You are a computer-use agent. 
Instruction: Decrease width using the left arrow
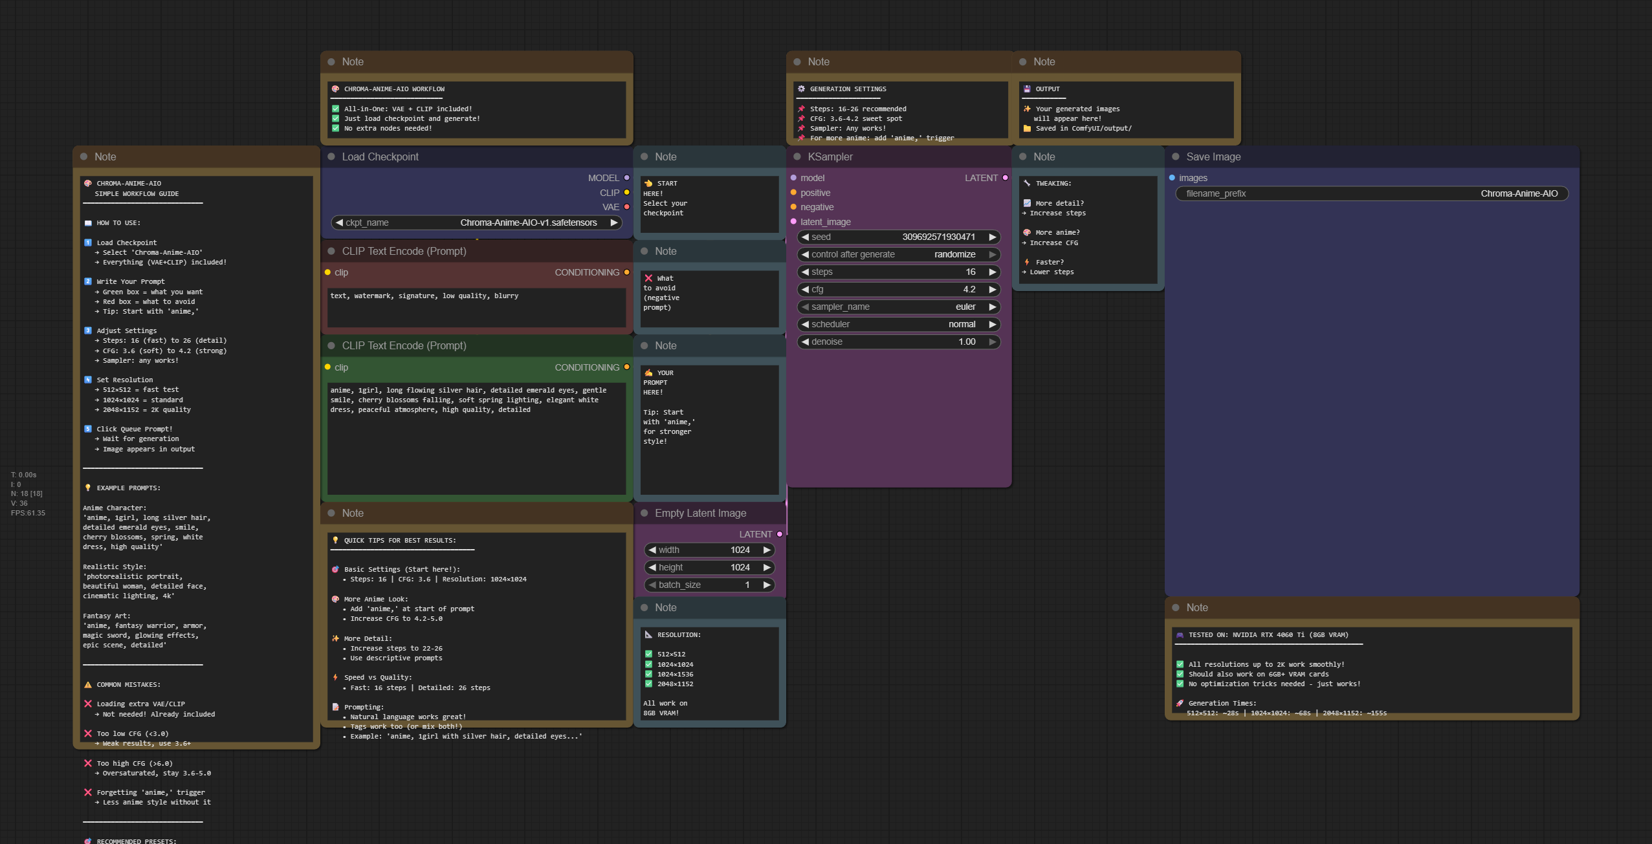652,550
